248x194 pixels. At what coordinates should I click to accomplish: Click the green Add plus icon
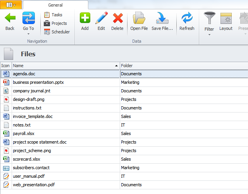click(85, 18)
